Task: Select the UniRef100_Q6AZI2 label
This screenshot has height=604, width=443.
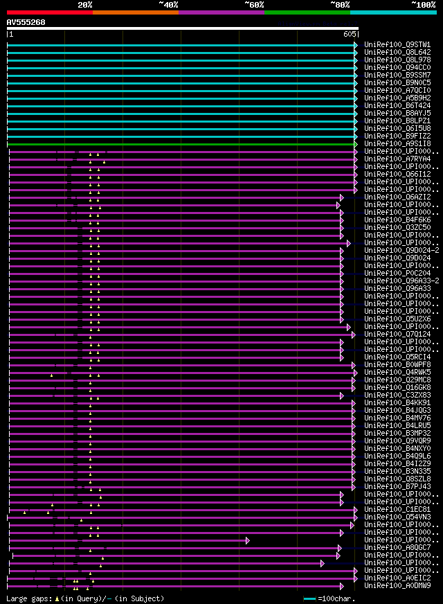Action: click(397, 197)
